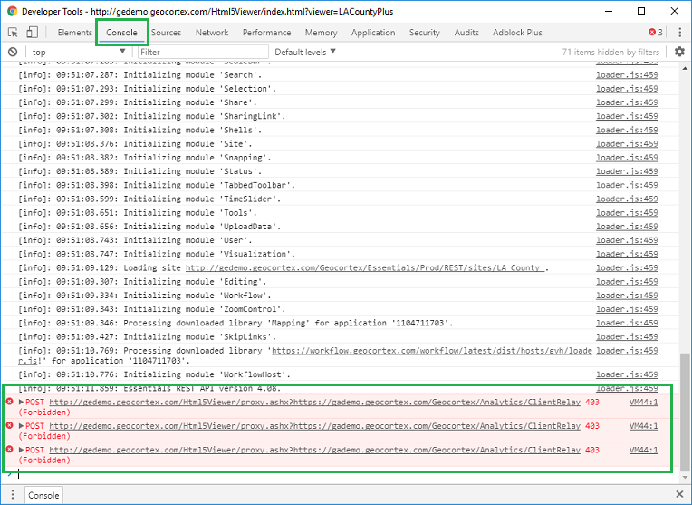Click the red error icon of second POST entry
The image size is (692, 505).
9,425
